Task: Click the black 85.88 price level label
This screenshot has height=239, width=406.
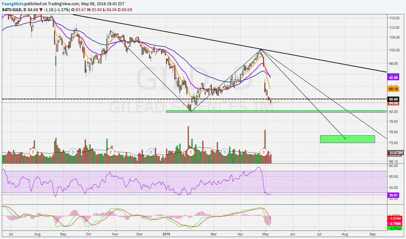Action: 393,99
